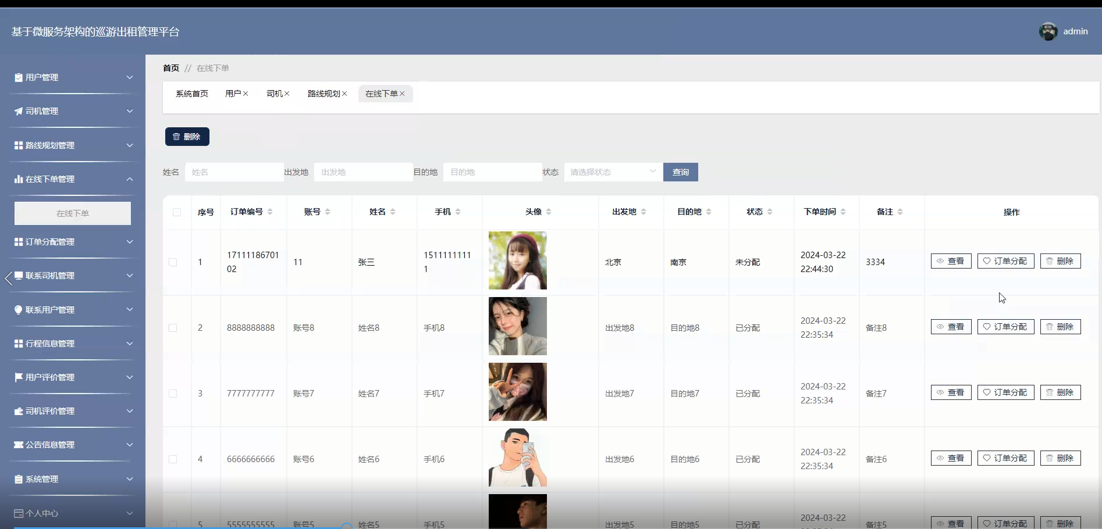Click 首页 breadcrumb link
Image resolution: width=1102 pixels, height=529 pixels.
point(171,68)
